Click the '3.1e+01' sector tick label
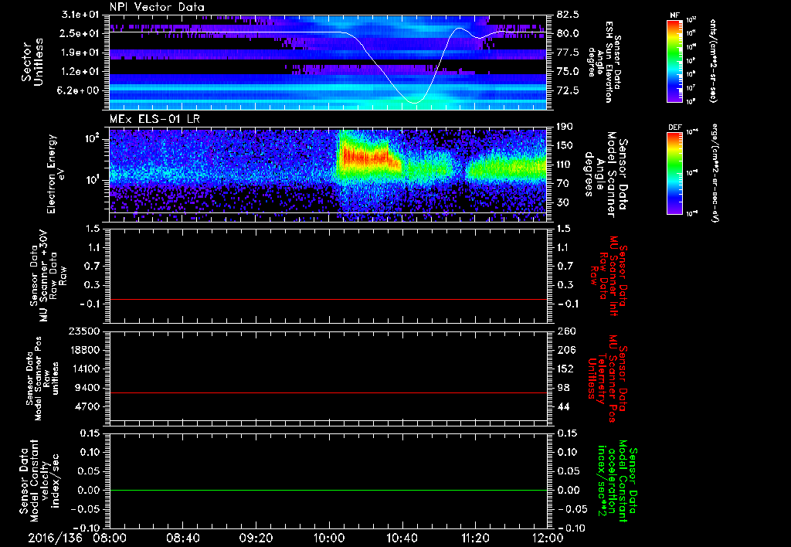 80,15
